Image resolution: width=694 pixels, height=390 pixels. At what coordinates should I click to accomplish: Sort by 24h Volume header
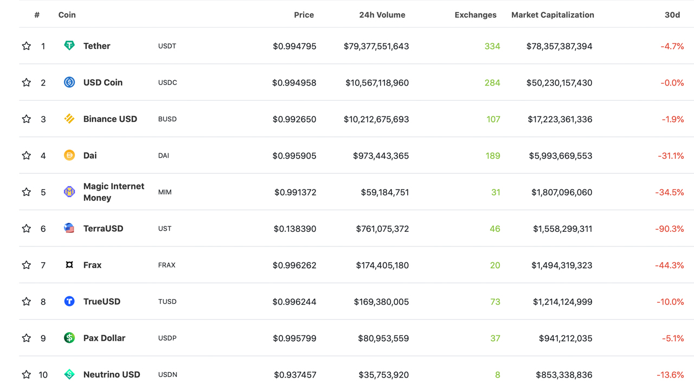coord(382,15)
